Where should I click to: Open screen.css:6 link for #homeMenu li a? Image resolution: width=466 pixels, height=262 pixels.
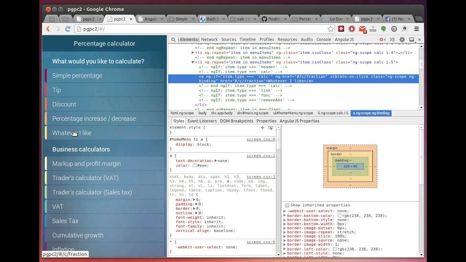261,139
